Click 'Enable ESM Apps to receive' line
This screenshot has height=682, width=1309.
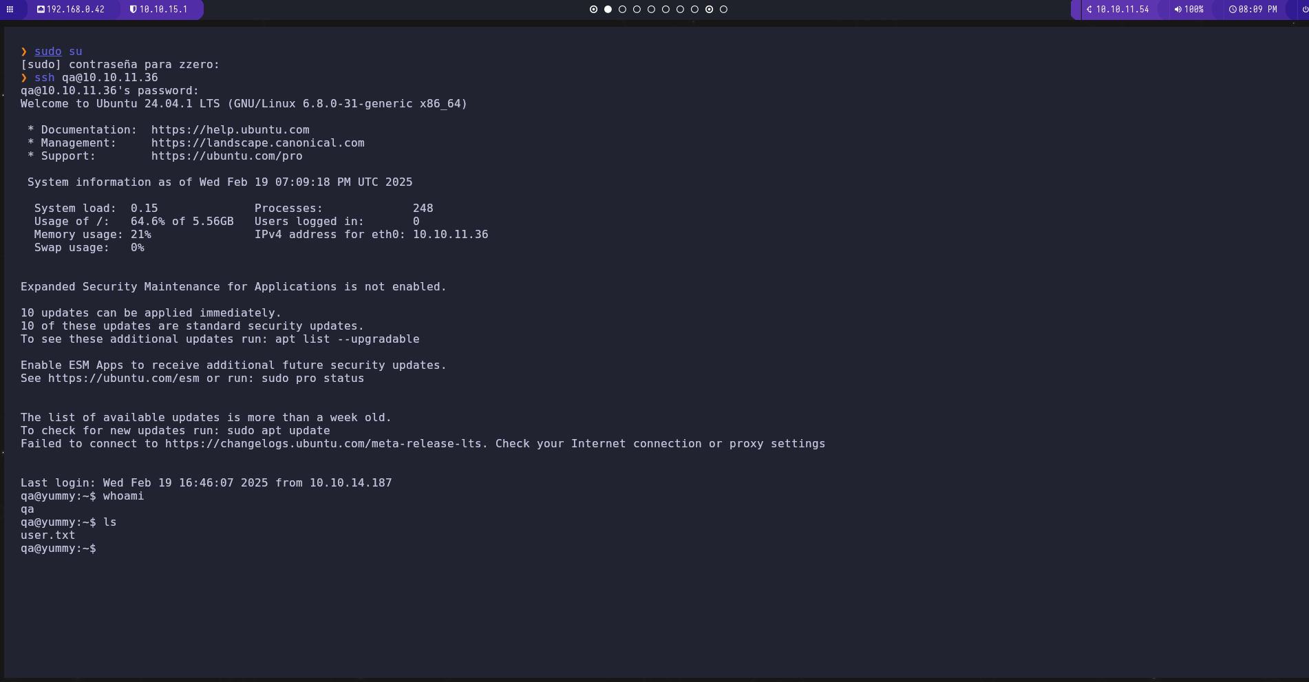233,365
